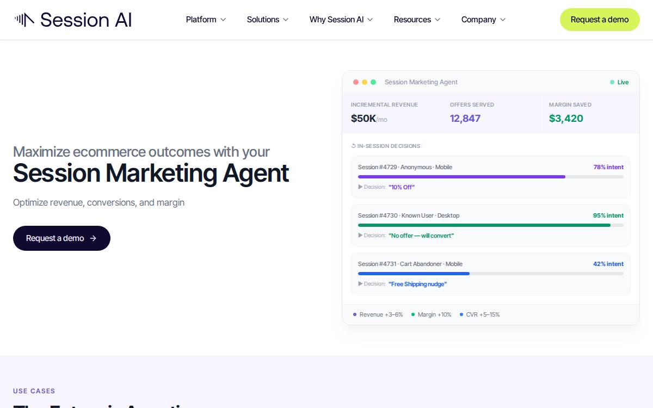
Task: Click the 42% intent label
Action: point(608,264)
